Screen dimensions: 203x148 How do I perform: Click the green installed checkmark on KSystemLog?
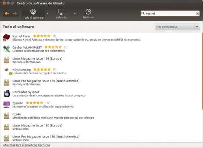click(11, 73)
